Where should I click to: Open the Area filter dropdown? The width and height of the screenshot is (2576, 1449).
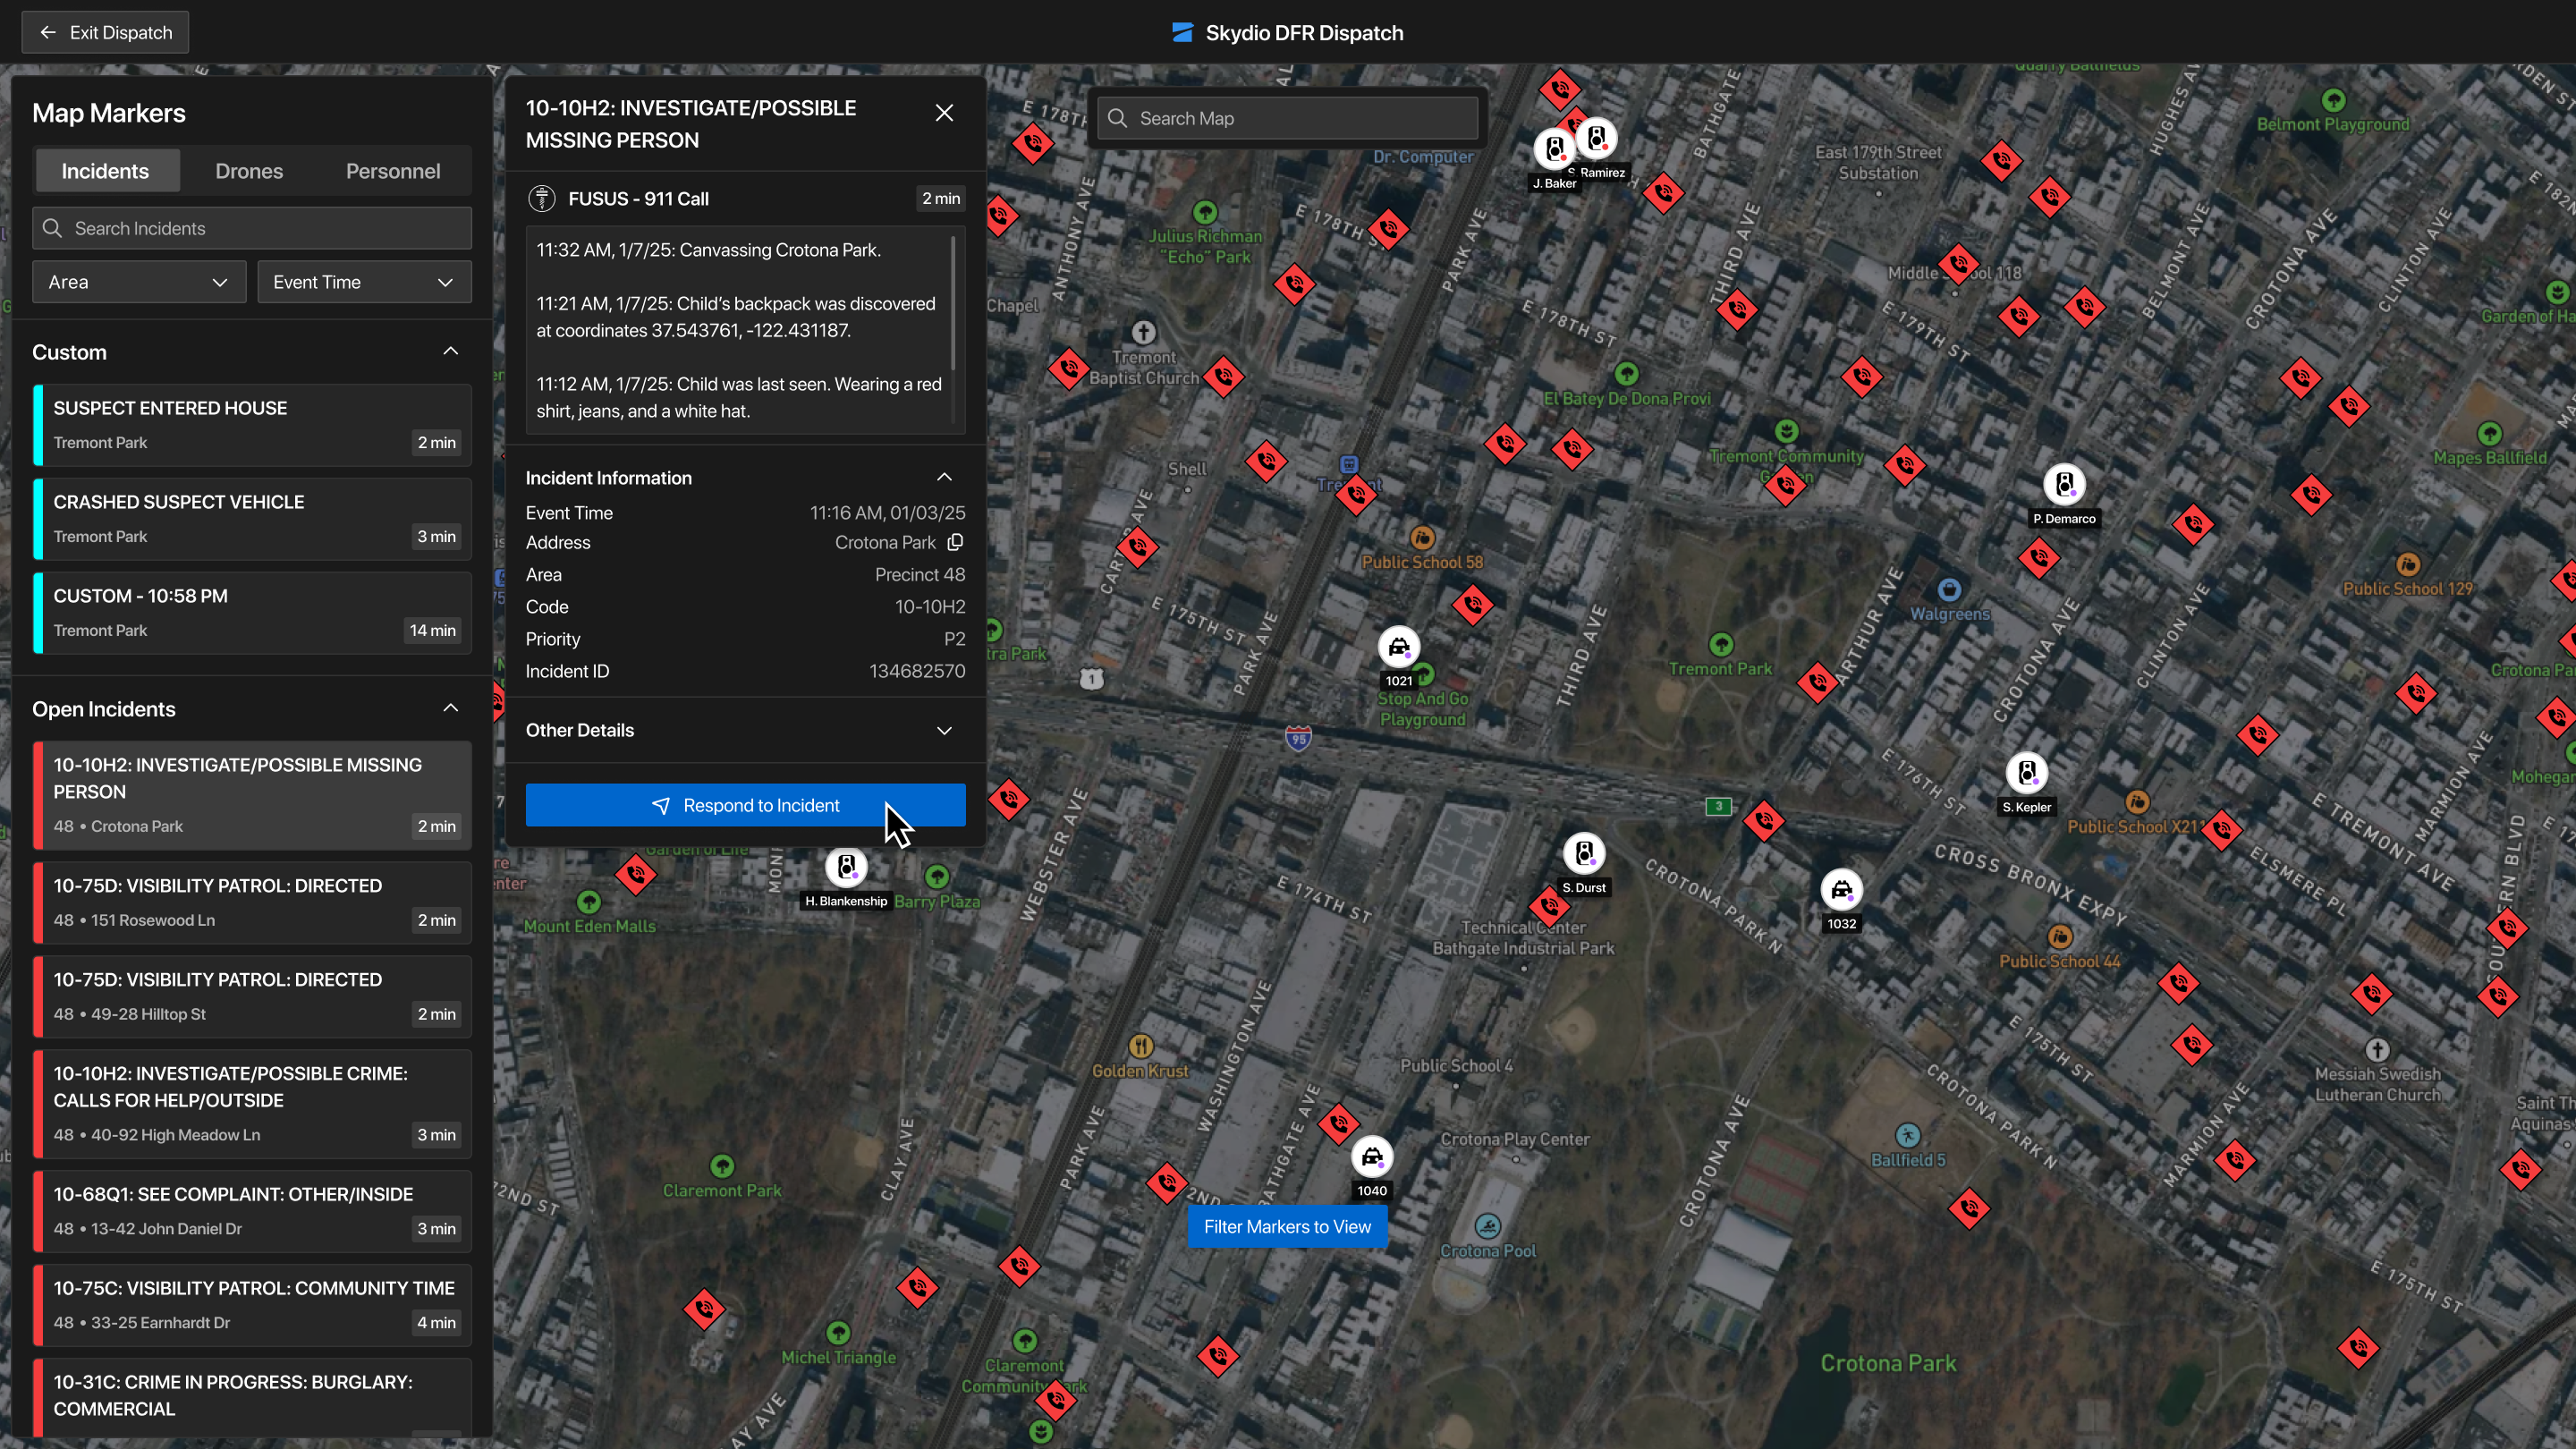point(139,282)
